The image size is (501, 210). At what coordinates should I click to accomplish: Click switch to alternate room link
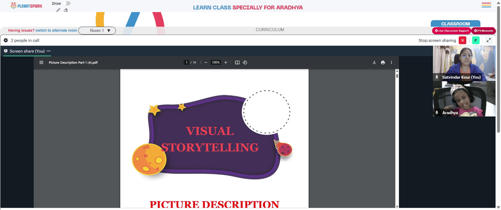[56, 31]
